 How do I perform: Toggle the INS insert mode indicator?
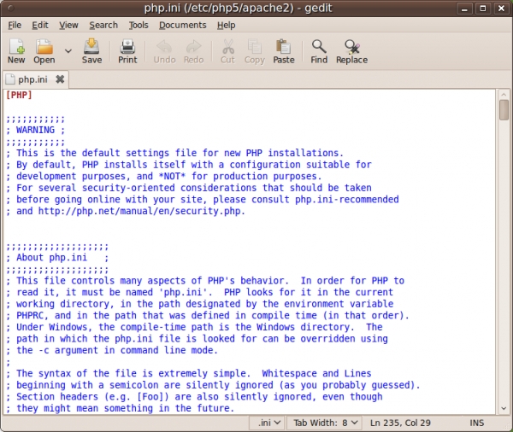(477, 423)
